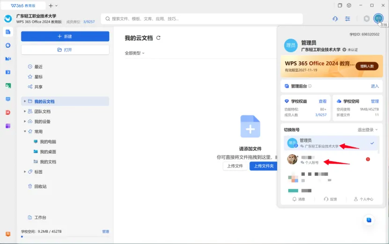
Task: Expand the 我的云文档 tree node arrow
Action: 25,101
